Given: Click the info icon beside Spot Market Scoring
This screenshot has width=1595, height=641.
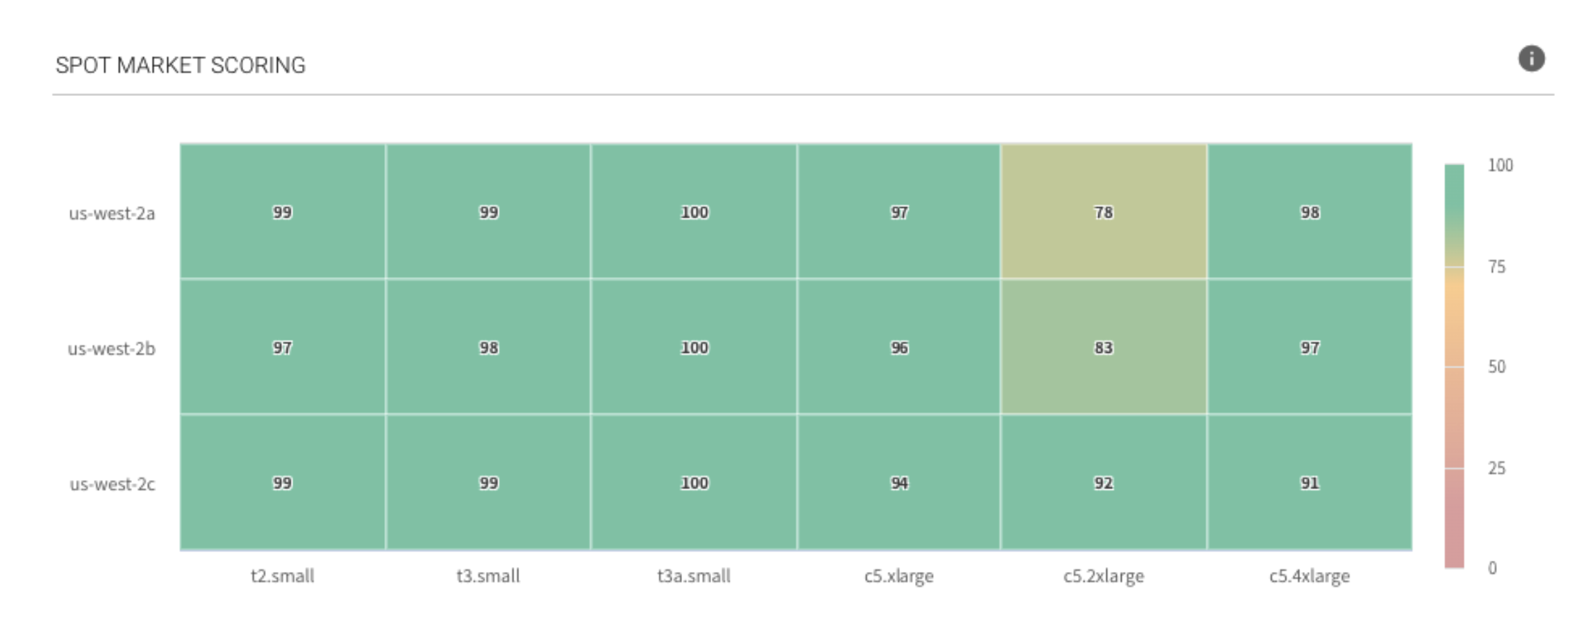Looking at the screenshot, I should click(1531, 59).
